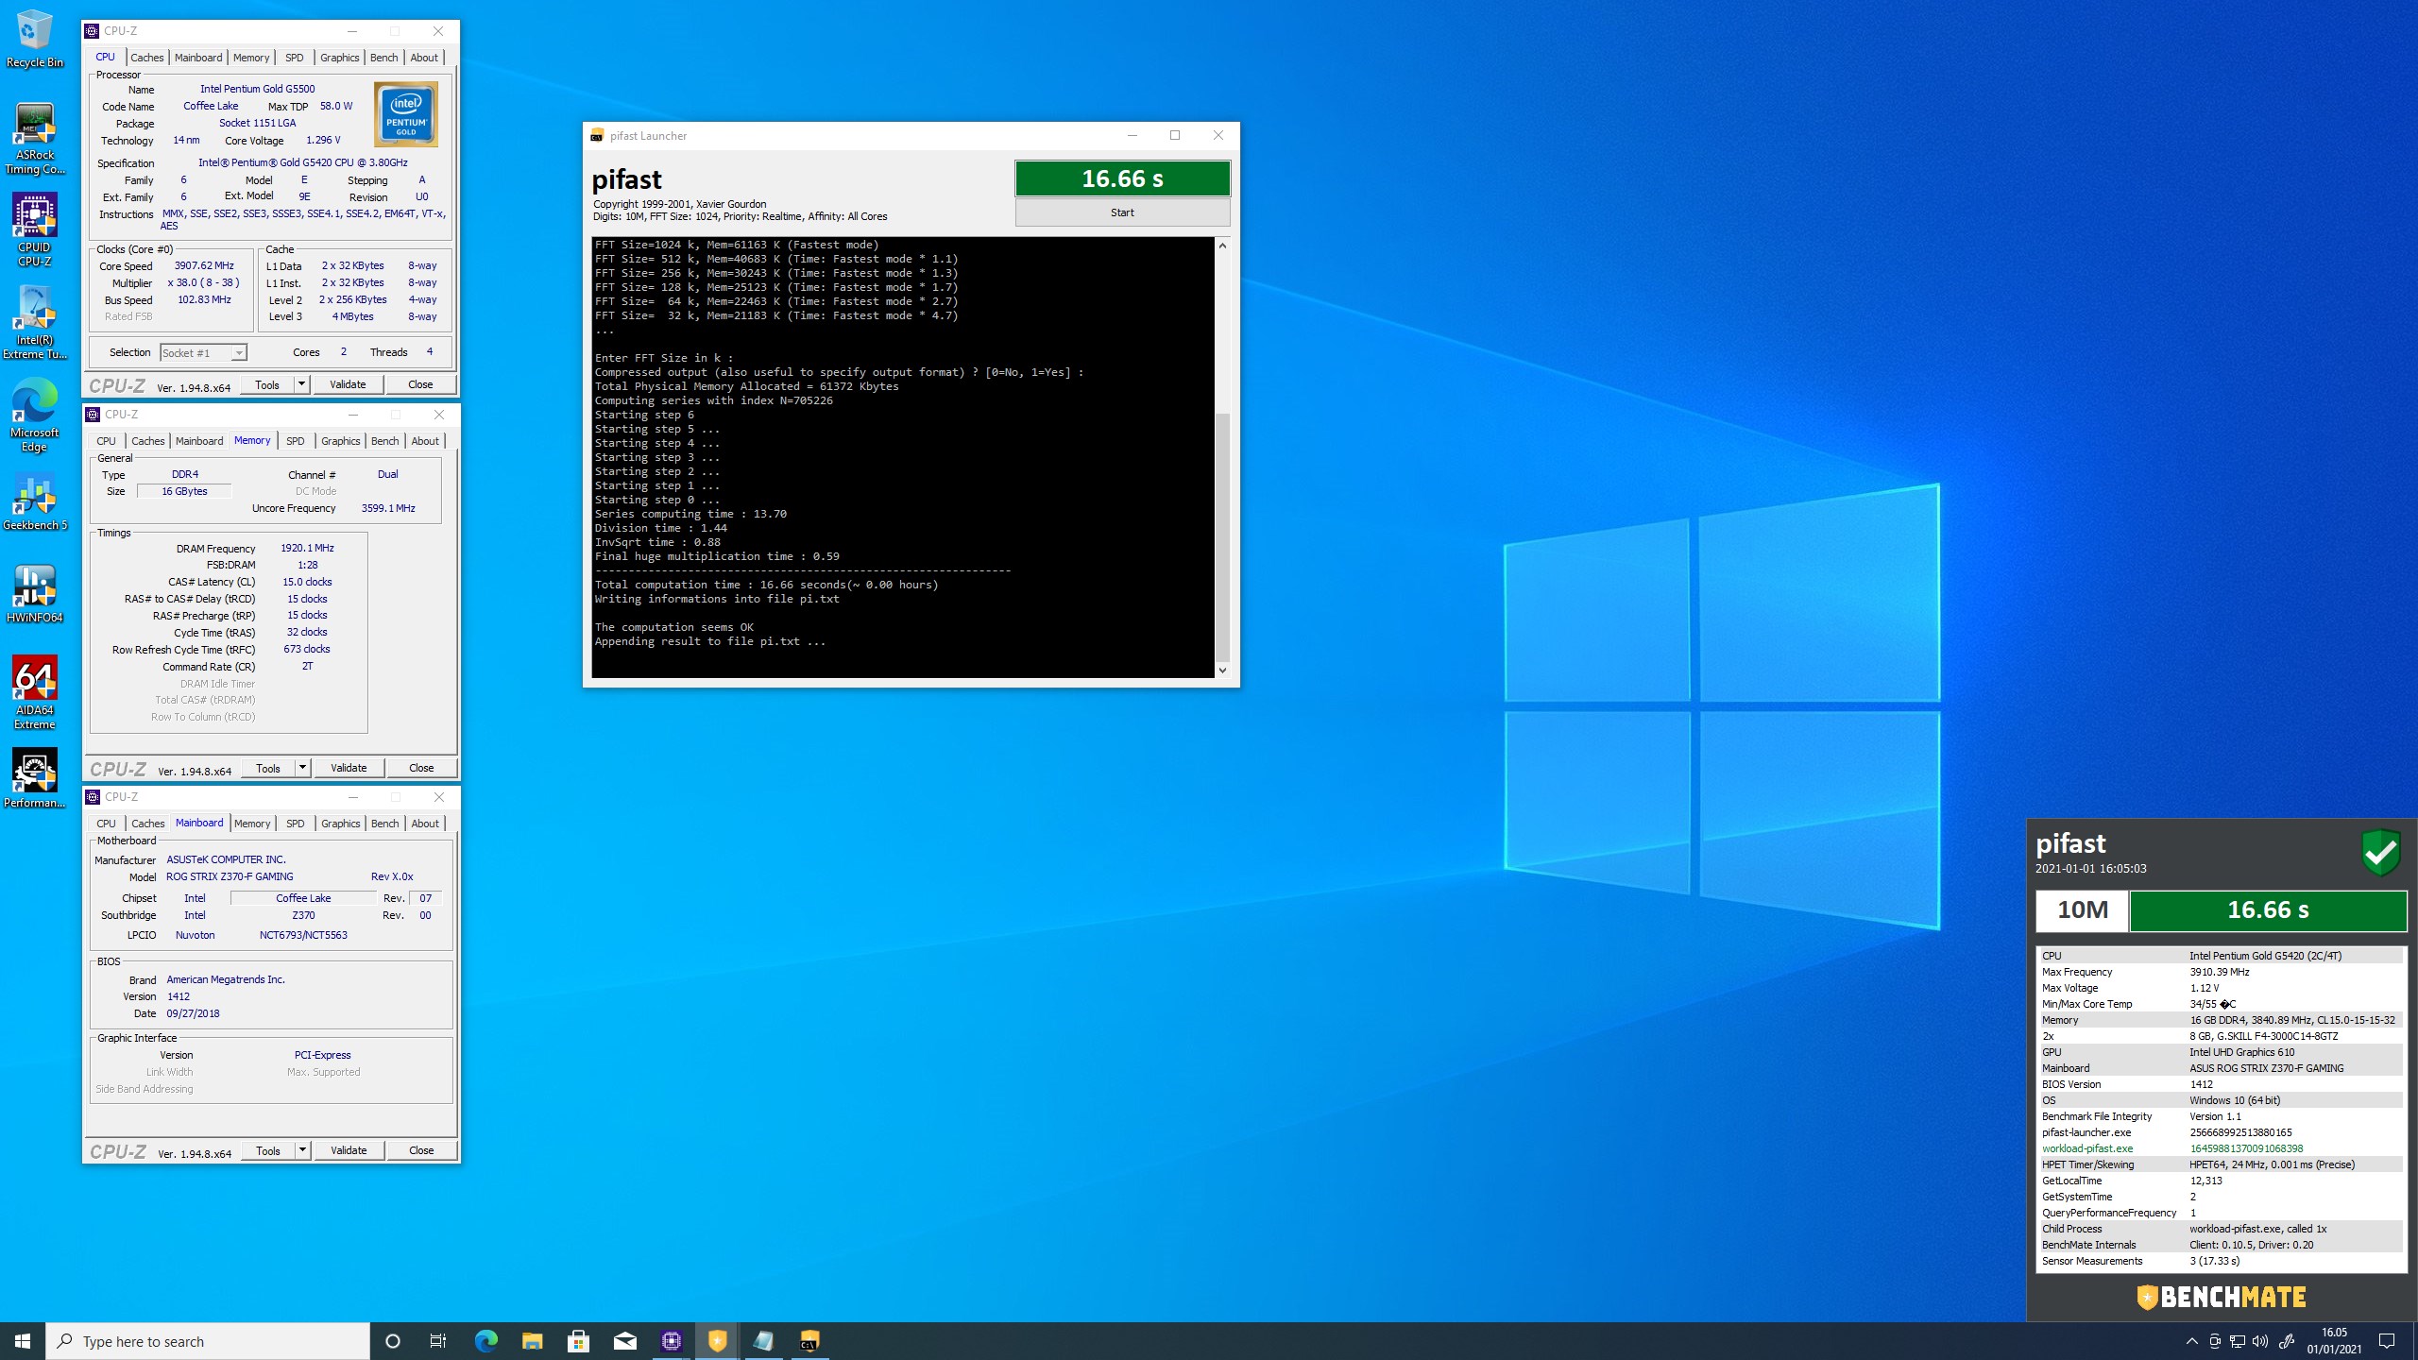Click Close button in Memory CPU-Z window
The width and height of the screenshot is (2418, 1360).
point(421,768)
